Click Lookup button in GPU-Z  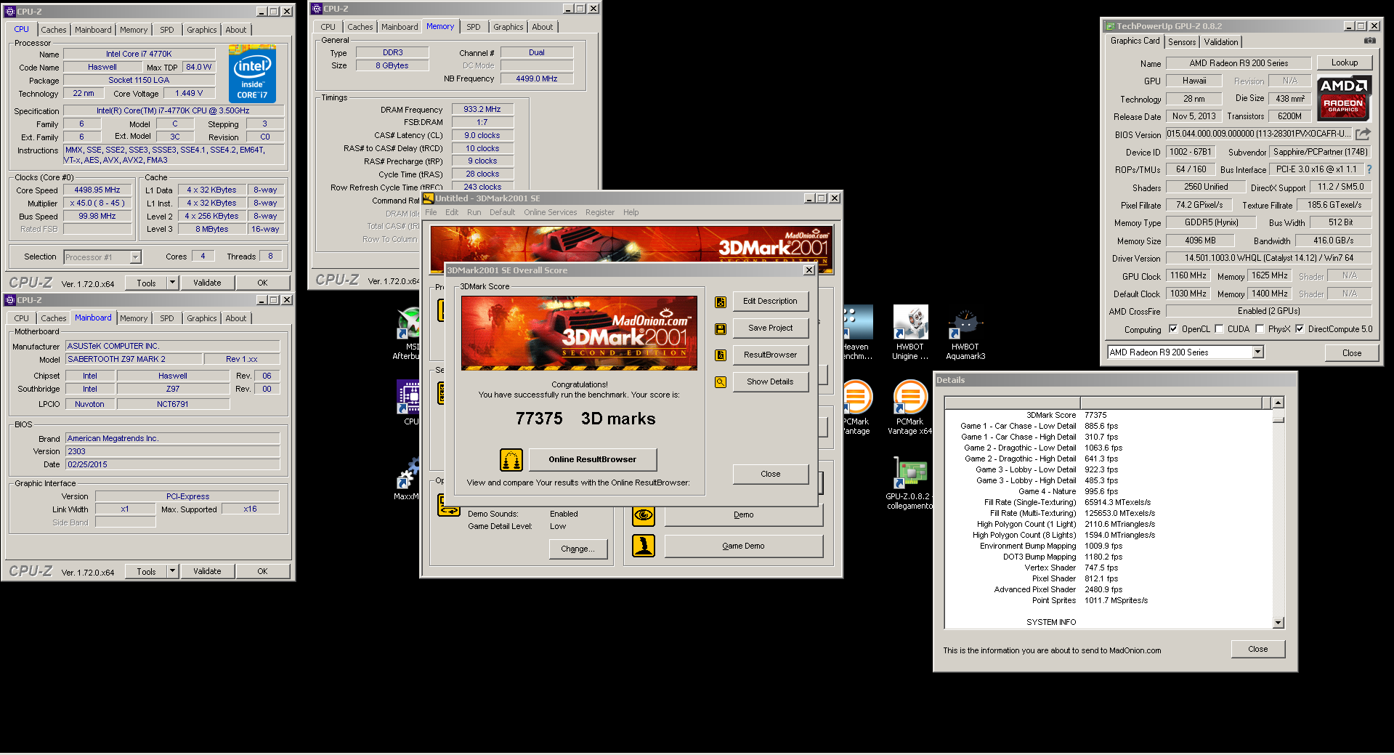(1345, 62)
